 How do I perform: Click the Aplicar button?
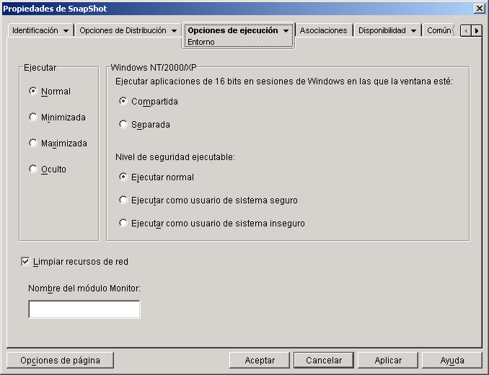[388, 361]
